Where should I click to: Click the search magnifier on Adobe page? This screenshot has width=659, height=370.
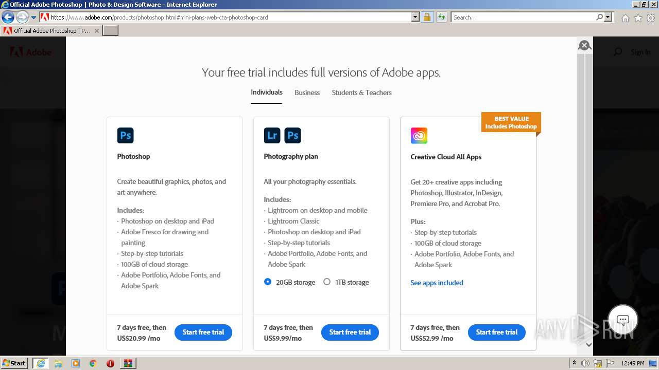(618, 52)
